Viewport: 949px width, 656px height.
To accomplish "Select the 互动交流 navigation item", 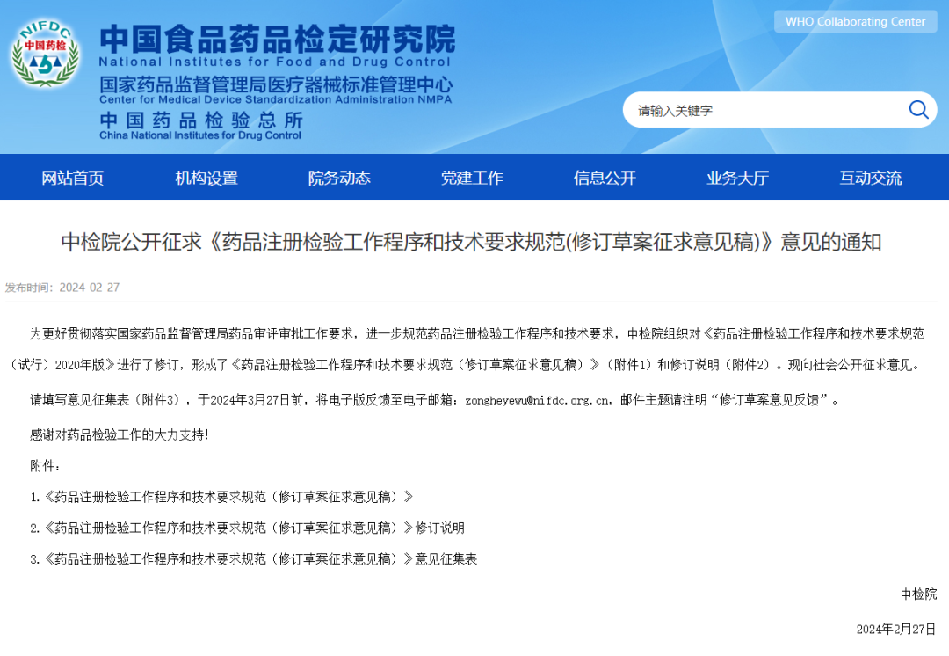I will [870, 179].
